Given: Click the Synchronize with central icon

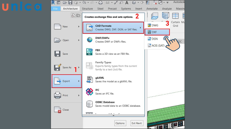Looking at the screenshot, I should 76,3.
